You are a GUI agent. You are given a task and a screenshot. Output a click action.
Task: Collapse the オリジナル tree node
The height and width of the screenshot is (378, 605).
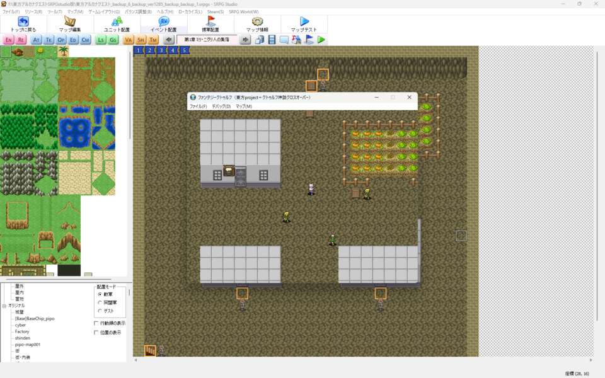(4, 306)
